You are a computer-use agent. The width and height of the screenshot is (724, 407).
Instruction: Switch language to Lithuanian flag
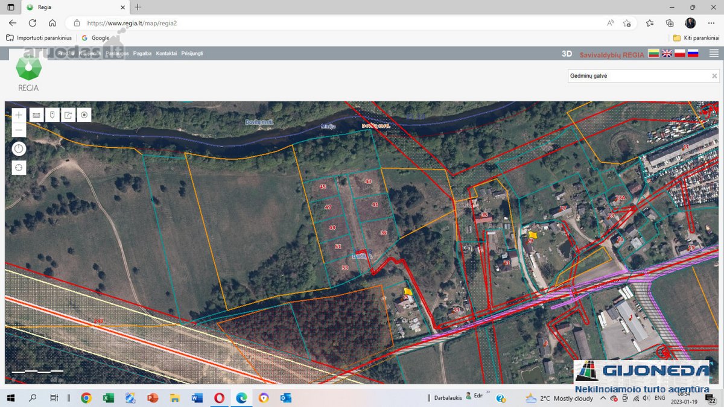point(653,54)
